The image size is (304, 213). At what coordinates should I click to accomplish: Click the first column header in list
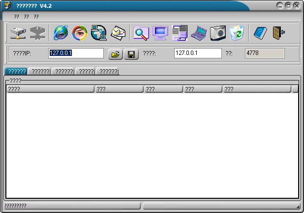[50, 89]
